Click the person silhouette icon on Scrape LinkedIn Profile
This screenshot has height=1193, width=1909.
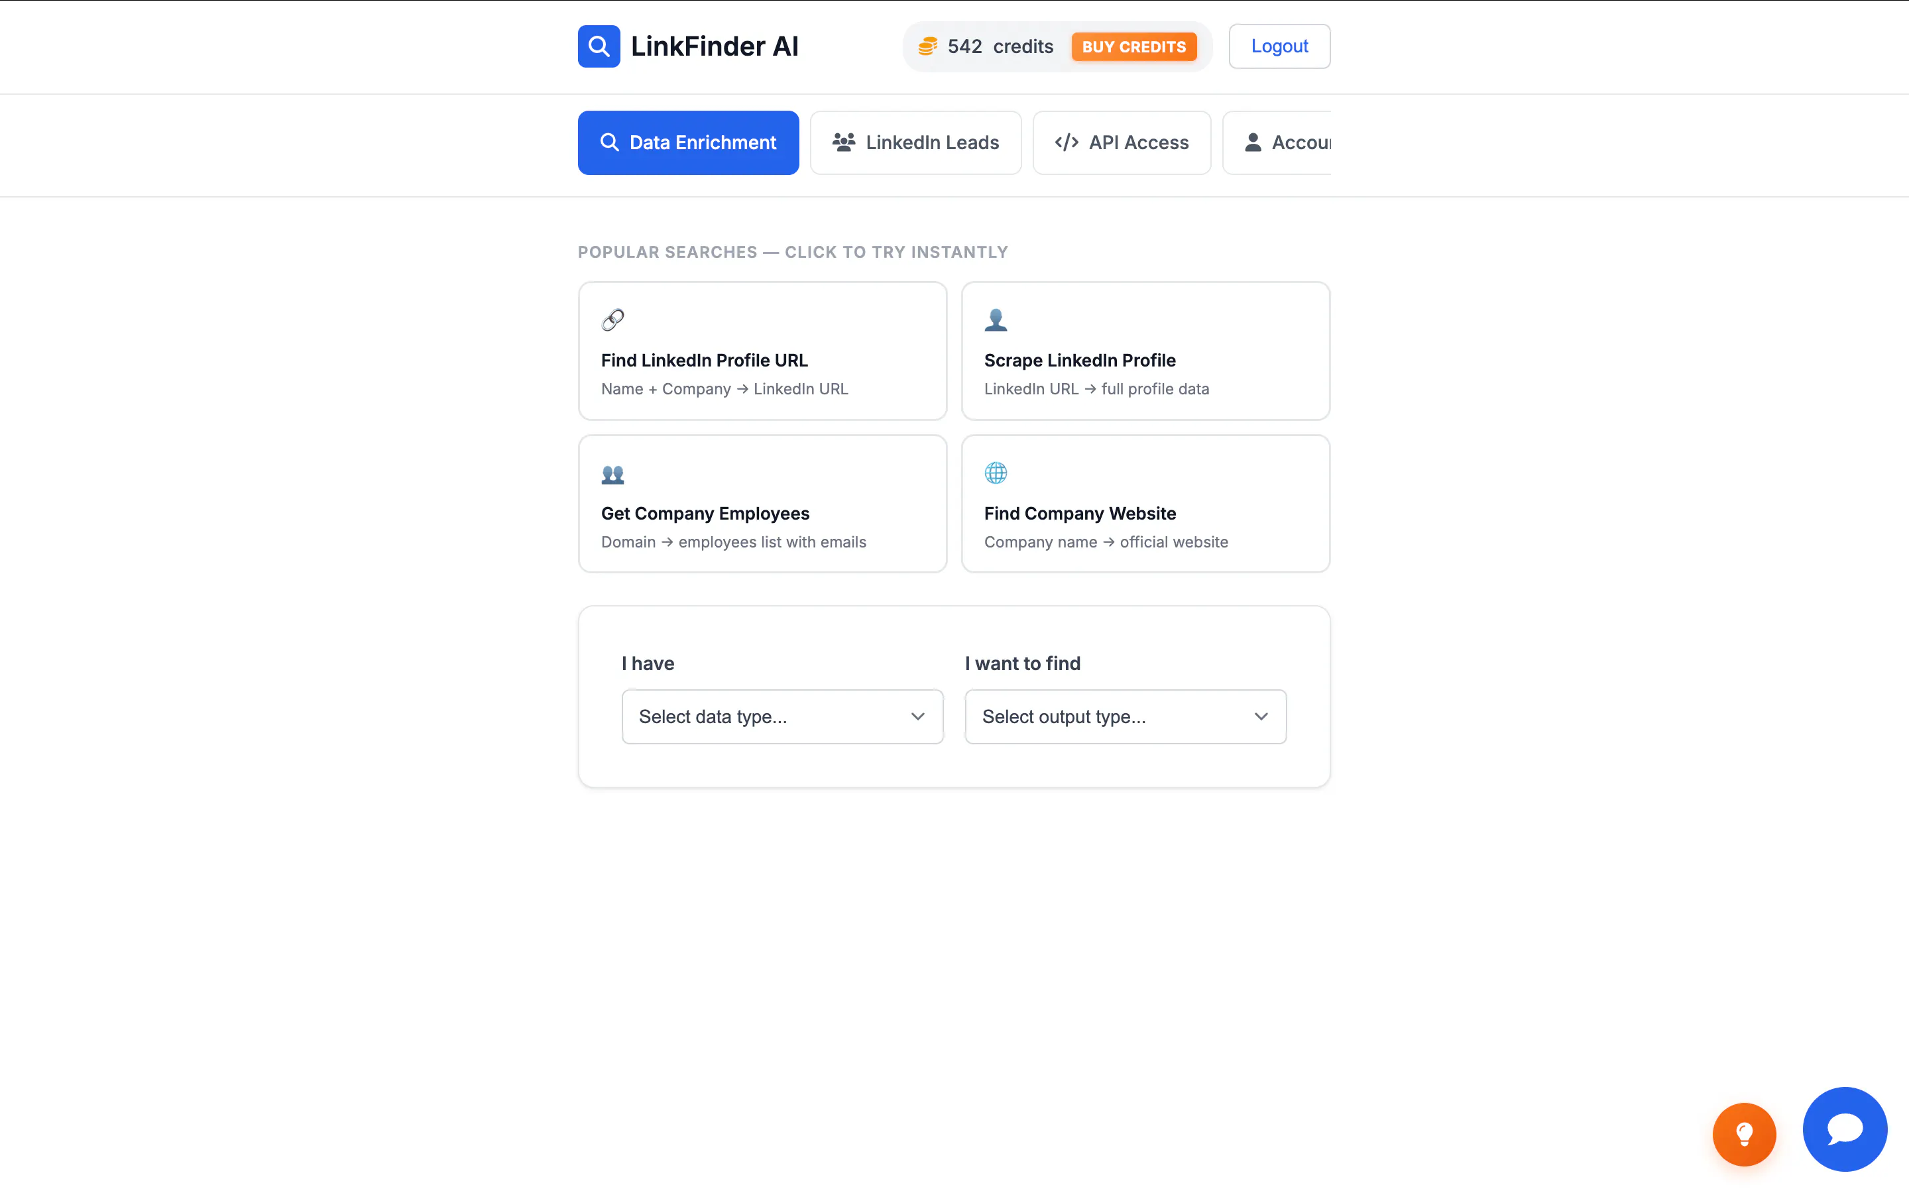click(996, 319)
